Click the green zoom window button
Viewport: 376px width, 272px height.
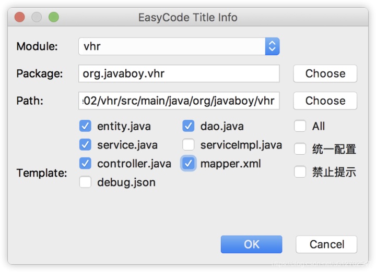click(x=54, y=17)
